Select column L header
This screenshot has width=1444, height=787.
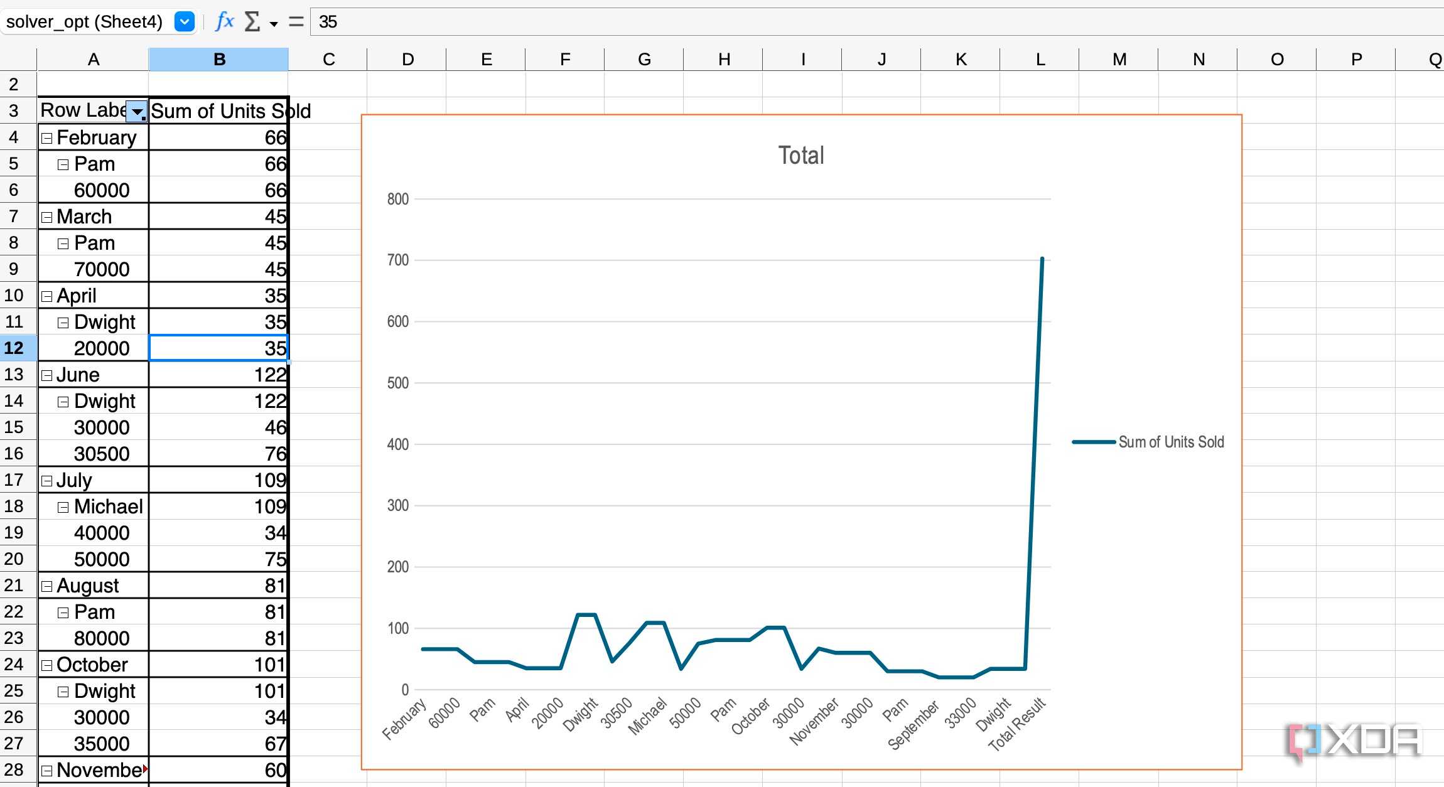tap(1040, 60)
